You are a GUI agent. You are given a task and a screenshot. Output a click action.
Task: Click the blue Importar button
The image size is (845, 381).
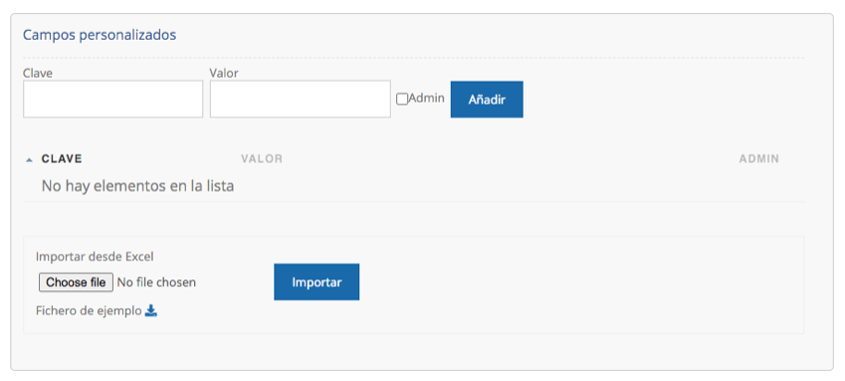tap(317, 282)
